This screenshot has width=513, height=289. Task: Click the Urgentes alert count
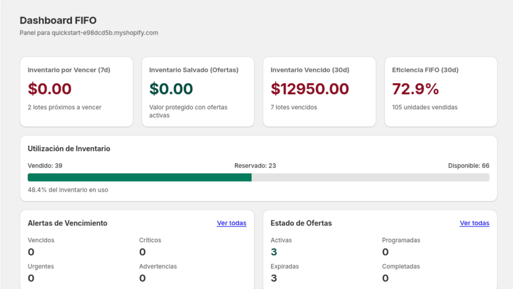pyautogui.click(x=31, y=278)
